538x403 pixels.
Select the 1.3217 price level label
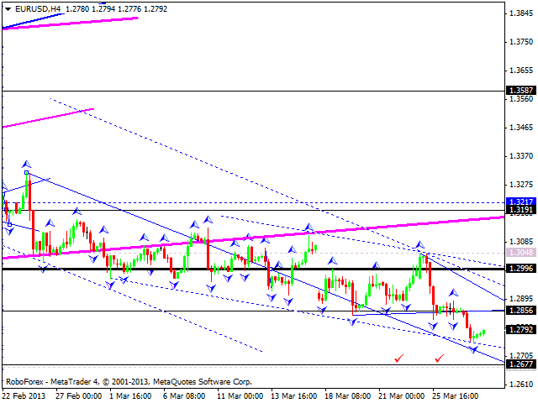point(520,202)
